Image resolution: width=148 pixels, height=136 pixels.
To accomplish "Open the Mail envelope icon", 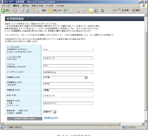I will point(72,10).
